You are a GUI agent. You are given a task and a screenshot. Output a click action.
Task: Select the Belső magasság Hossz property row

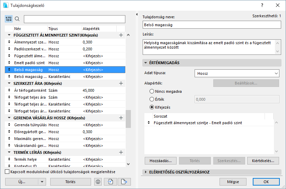coord(65,70)
